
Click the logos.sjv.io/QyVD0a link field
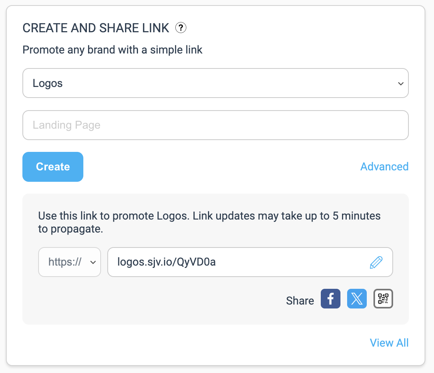(x=250, y=262)
